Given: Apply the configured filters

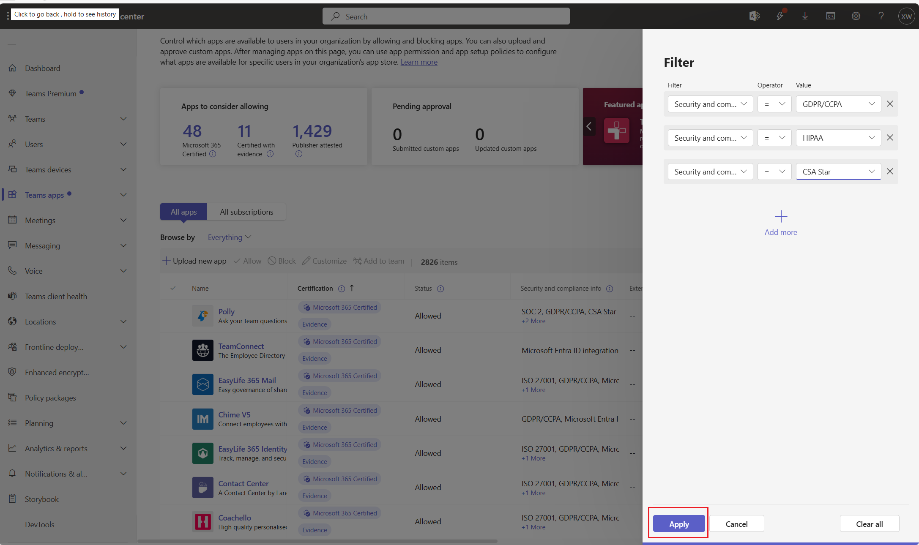Looking at the screenshot, I should click(678, 523).
